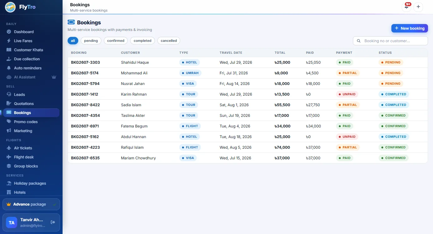The width and height of the screenshot is (433, 234).
Task: Click the plus icon in the top bar
Action: pos(418,7)
